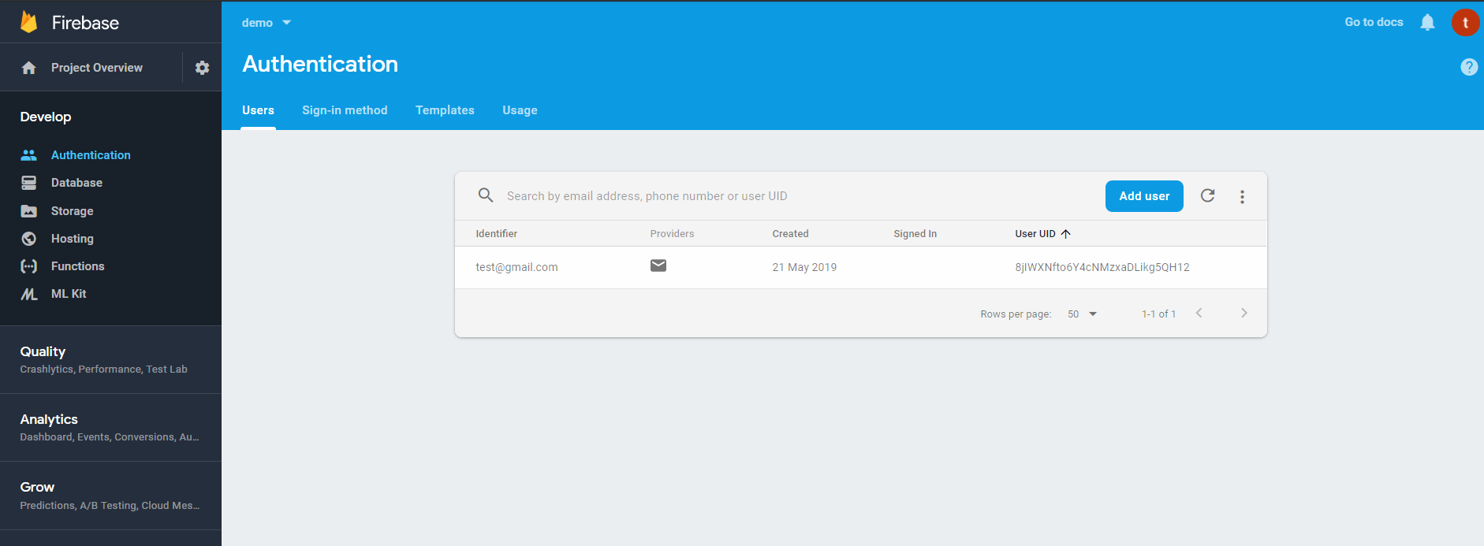Image resolution: width=1484 pixels, height=546 pixels.
Task: Click the help question mark icon
Action: [1468, 67]
